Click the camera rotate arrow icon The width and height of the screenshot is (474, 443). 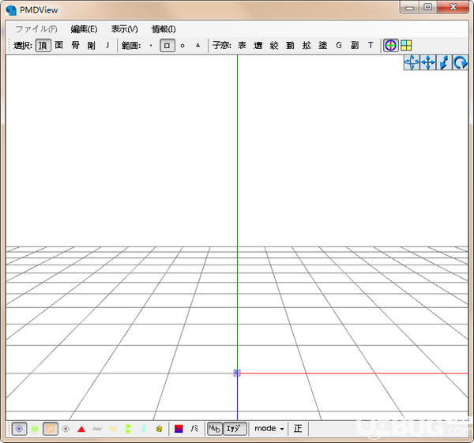(x=460, y=62)
